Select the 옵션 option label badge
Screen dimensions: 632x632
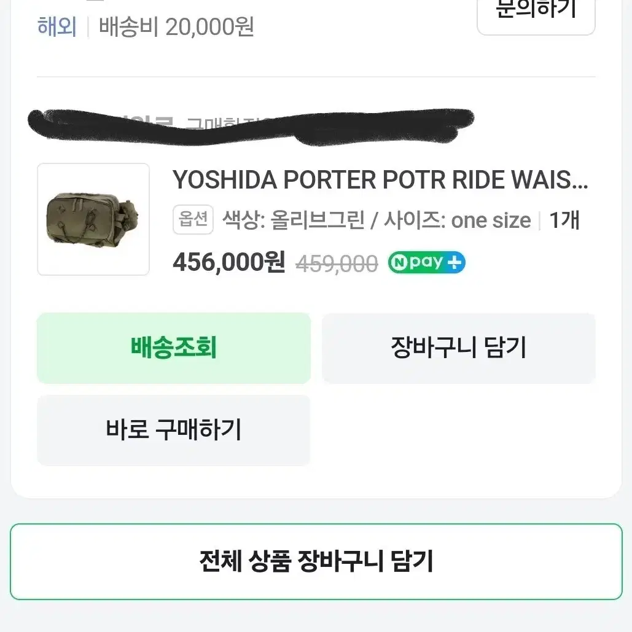pos(192,220)
